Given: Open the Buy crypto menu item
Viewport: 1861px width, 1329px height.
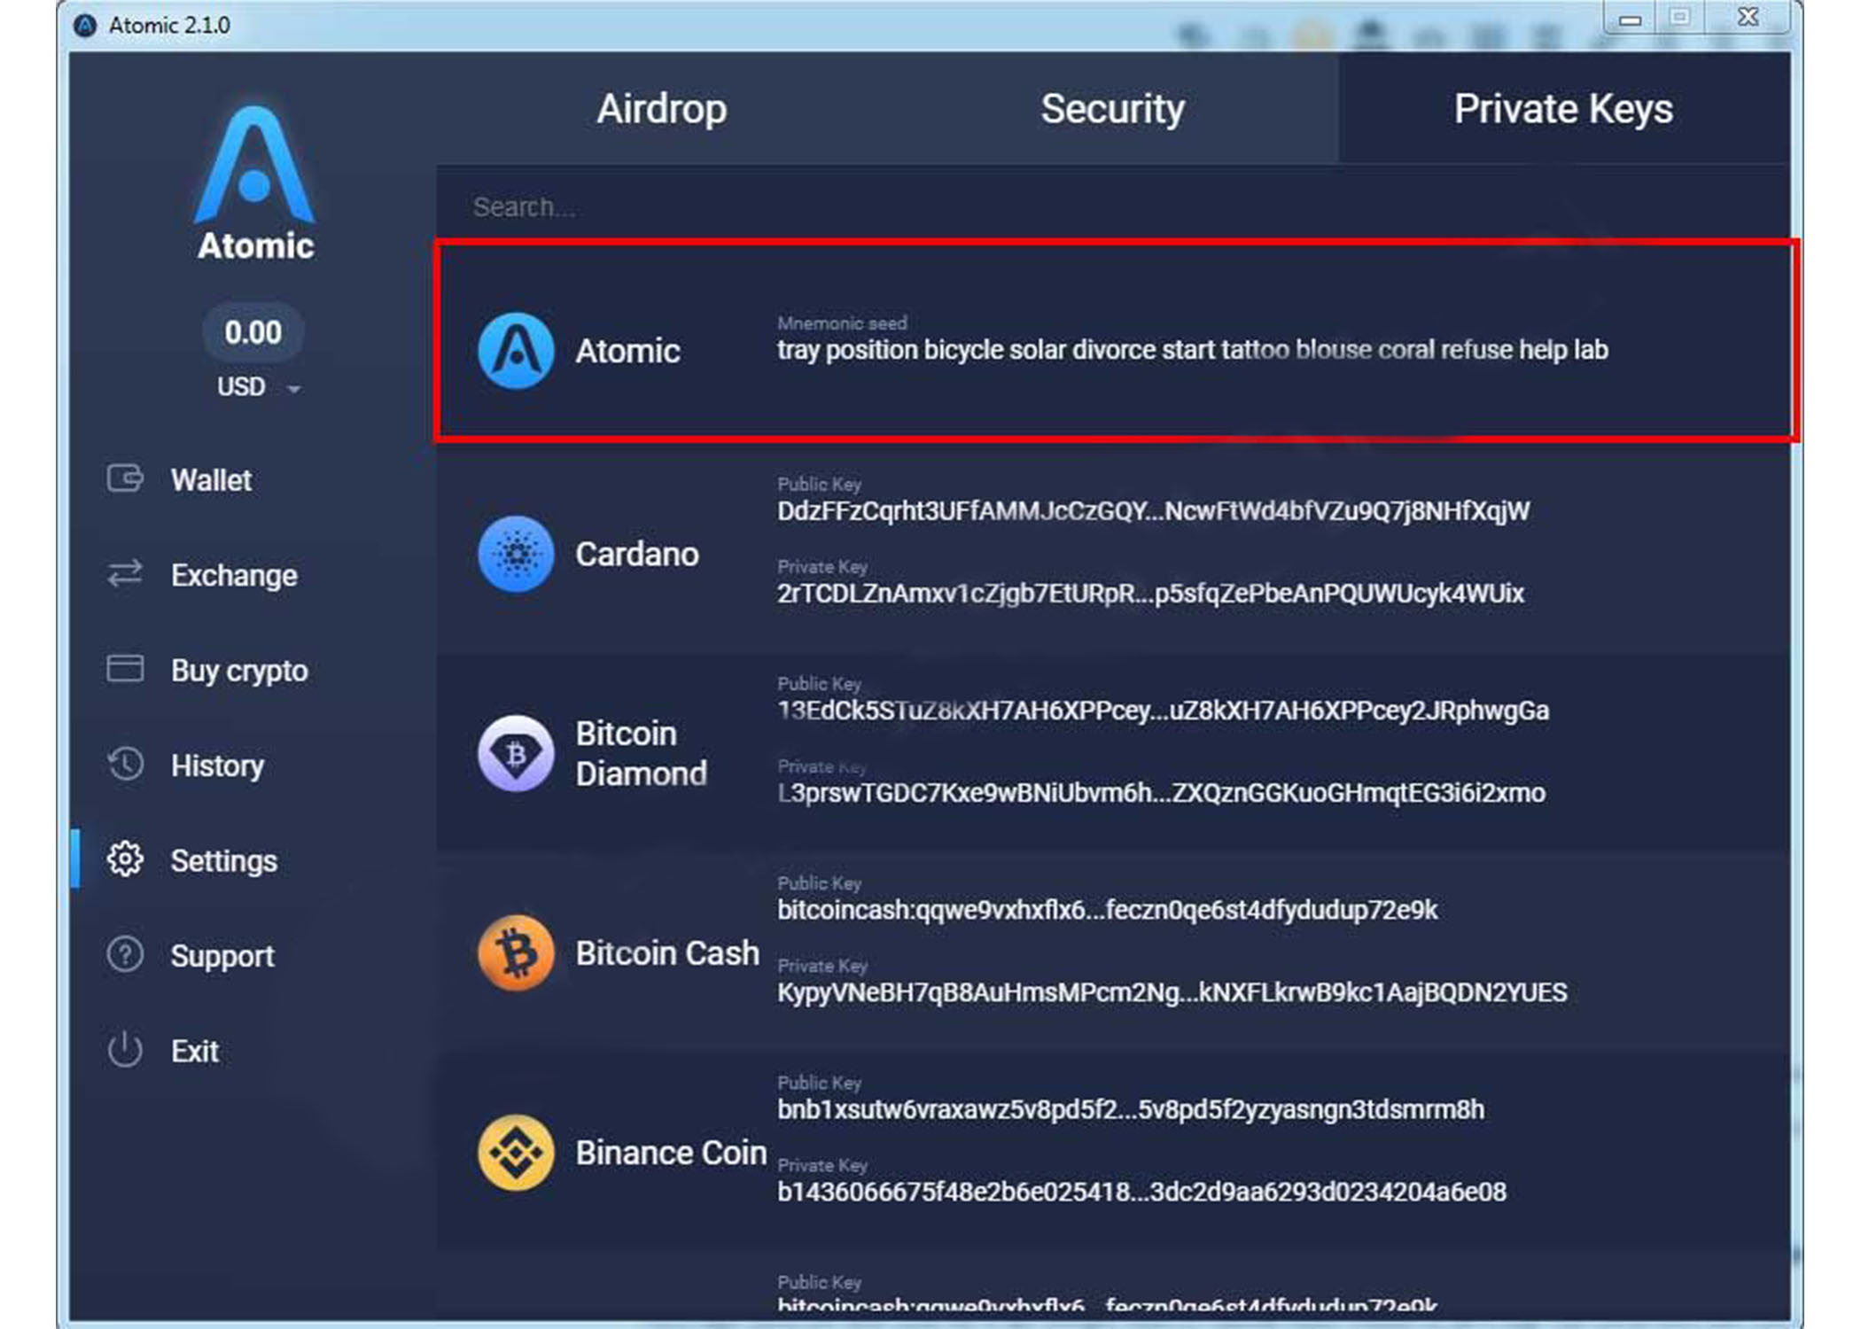Looking at the screenshot, I should coord(239,671).
